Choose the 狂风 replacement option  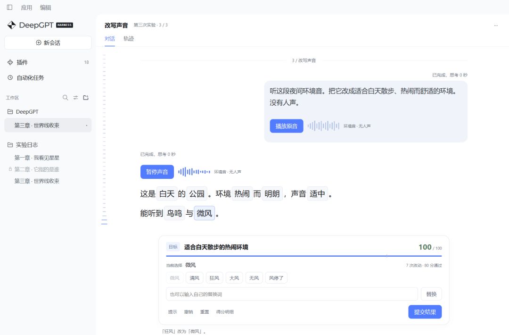[214, 278]
